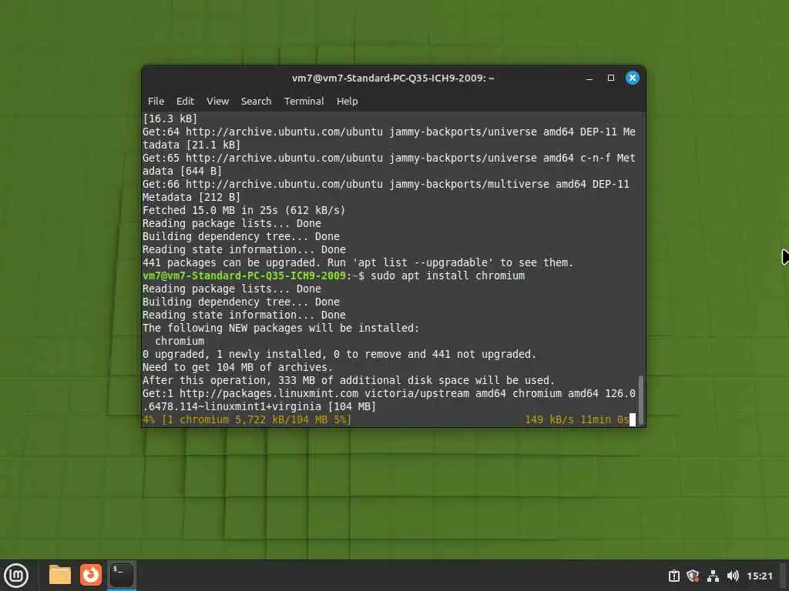Open the View menu in the terminal

(x=217, y=101)
